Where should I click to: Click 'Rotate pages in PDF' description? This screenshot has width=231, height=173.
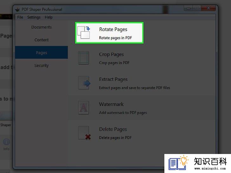pyautogui.click(x=115, y=38)
